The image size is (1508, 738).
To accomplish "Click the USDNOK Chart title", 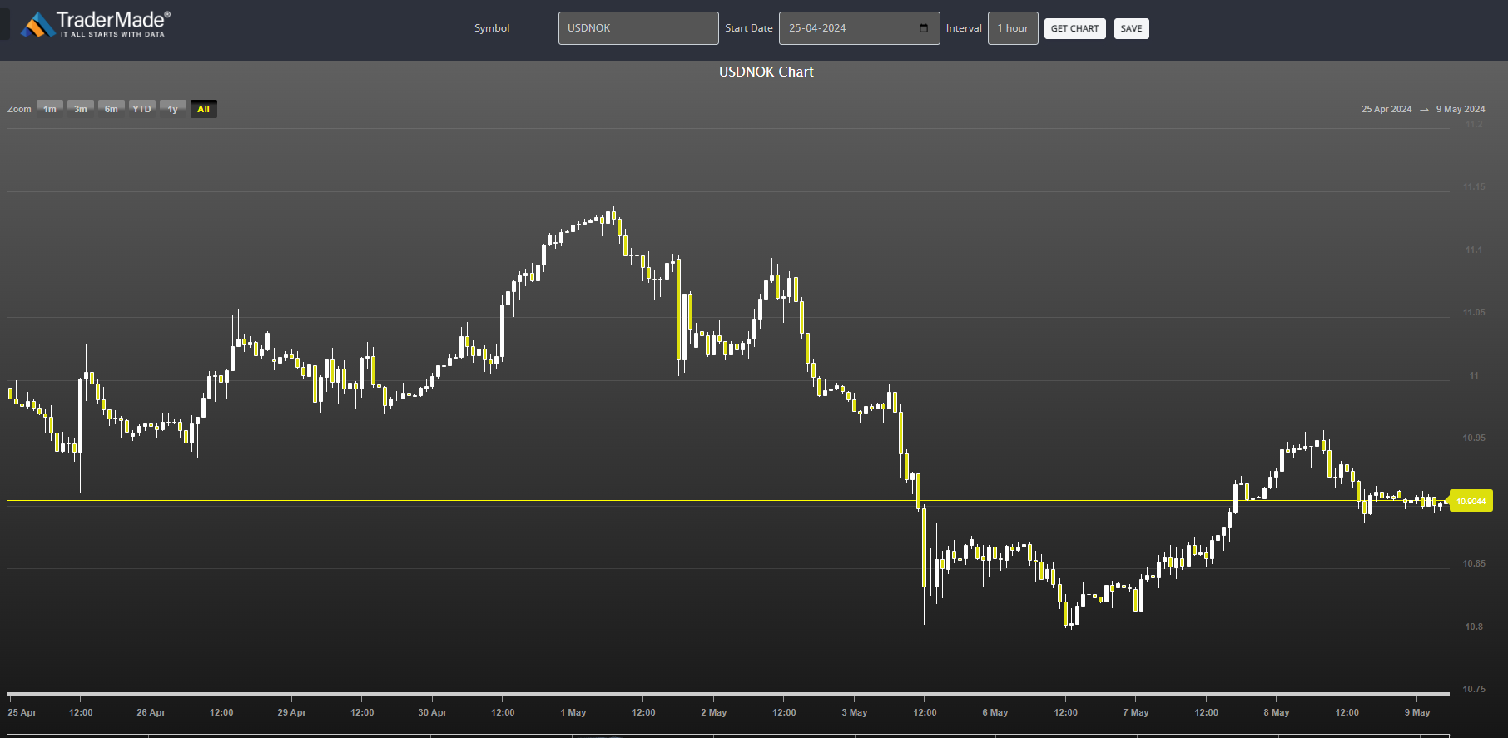I will tap(766, 72).
